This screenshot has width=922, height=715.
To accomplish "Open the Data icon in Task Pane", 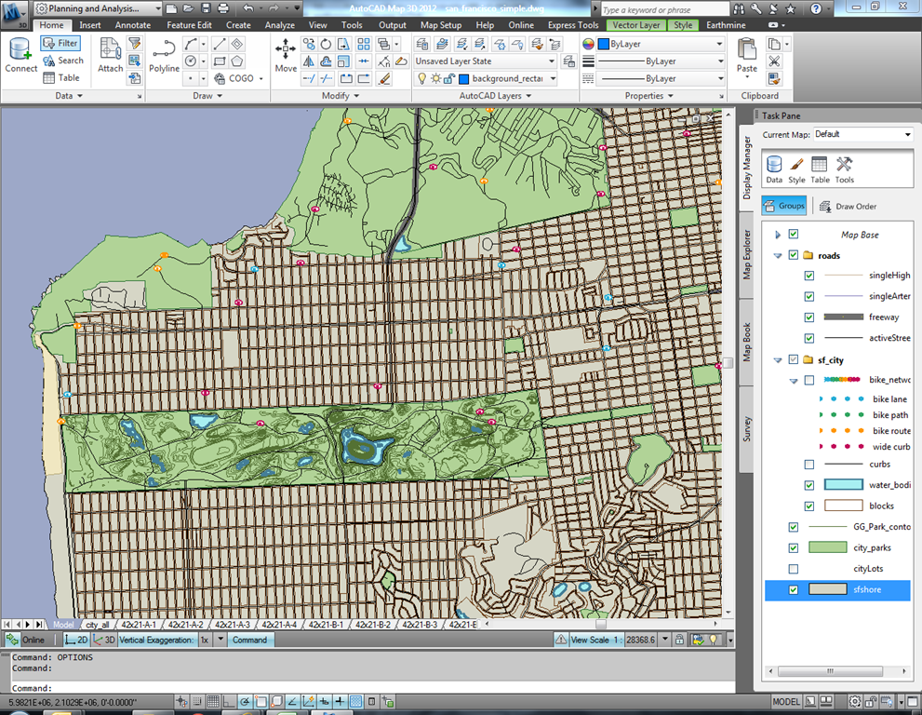I will point(773,169).
